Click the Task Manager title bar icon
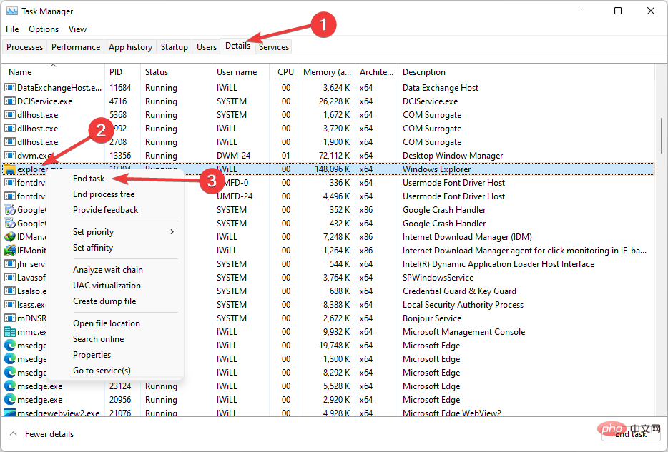The height and width of the screenshot is (452, 668). pyautogui.click(x=12, y=11)
